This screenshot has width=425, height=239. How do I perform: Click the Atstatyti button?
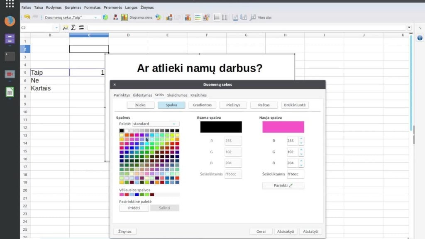[310, 232]
